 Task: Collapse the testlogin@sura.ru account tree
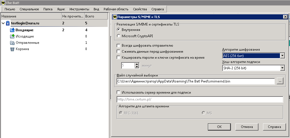(x=3, y=23)
